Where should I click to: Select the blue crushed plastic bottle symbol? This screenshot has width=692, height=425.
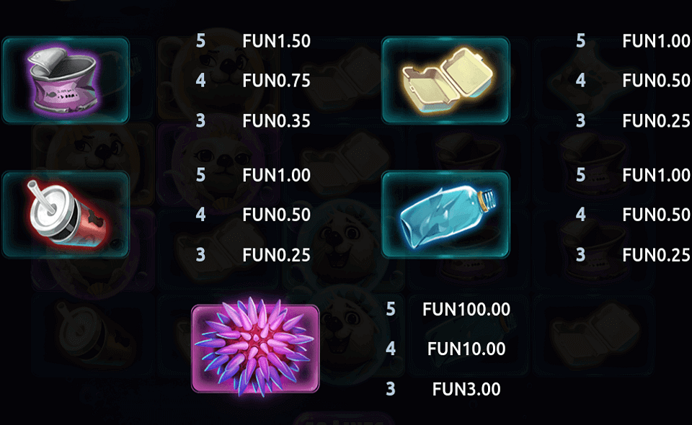[x=445, y=214]
